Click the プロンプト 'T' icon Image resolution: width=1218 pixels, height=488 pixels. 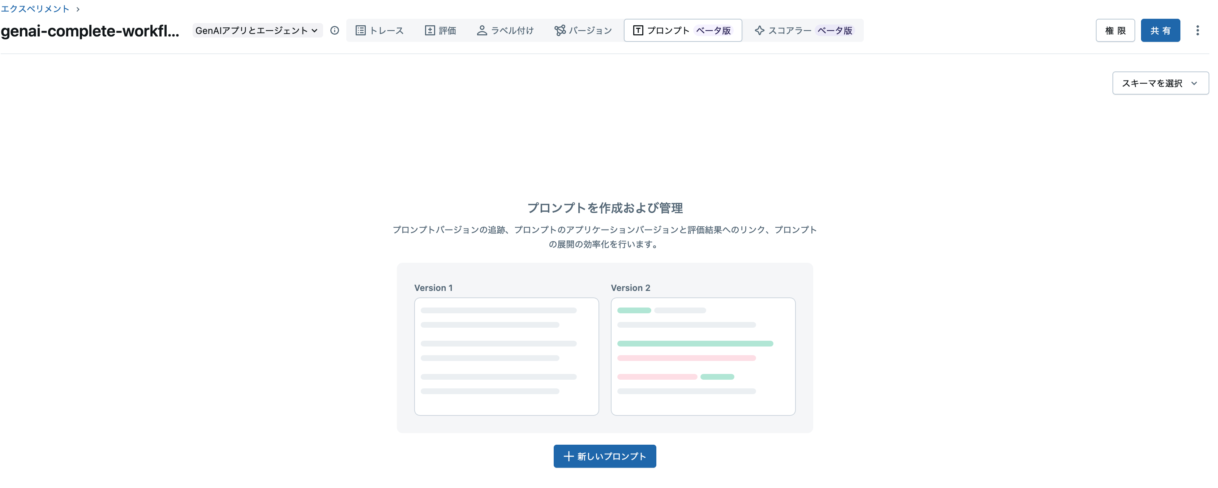pyautogui.click(x=638, y=30)
